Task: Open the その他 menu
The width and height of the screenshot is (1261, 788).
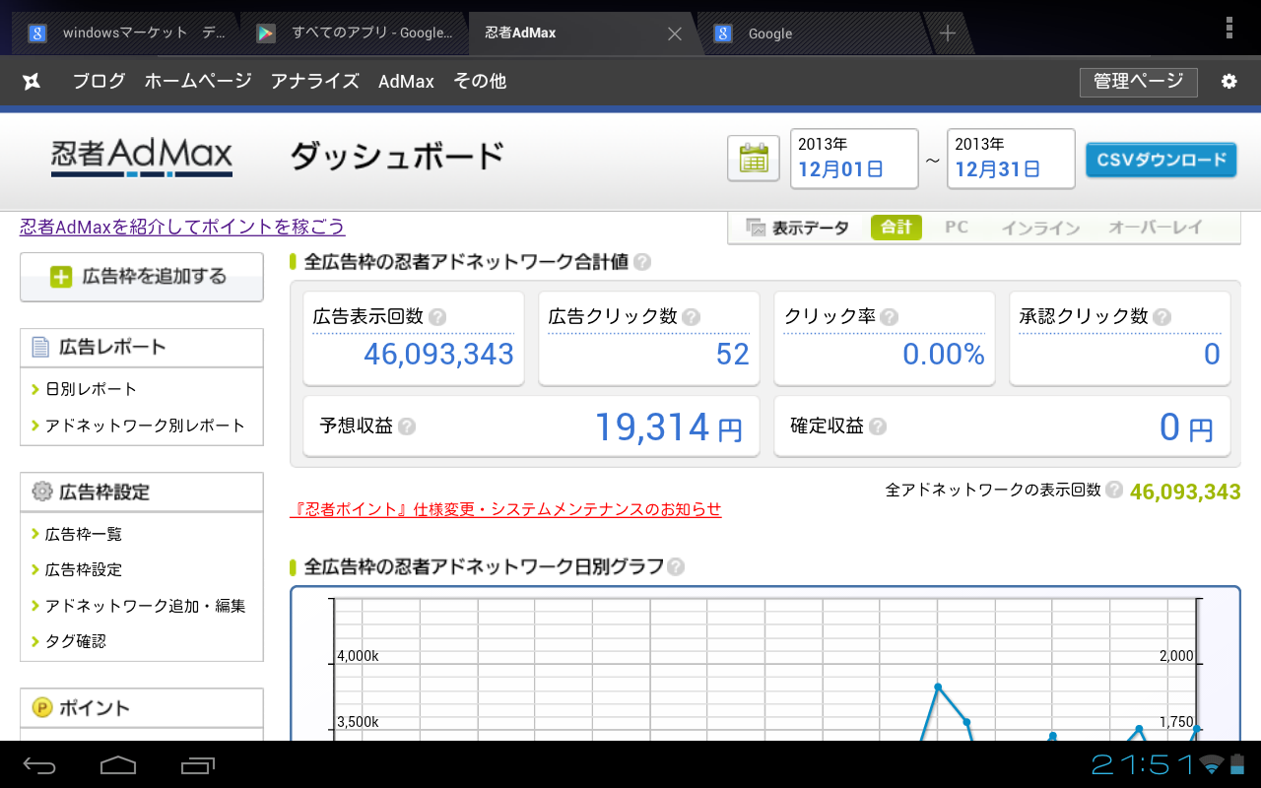Action: (x=480, y=82)
